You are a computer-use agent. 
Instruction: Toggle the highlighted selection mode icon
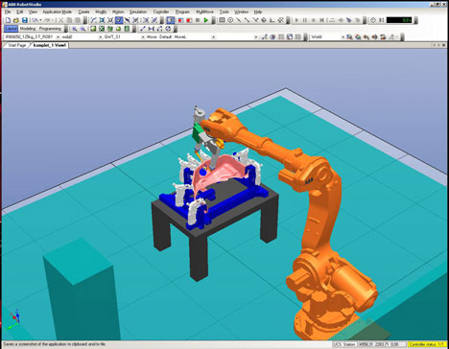point(119,20)
